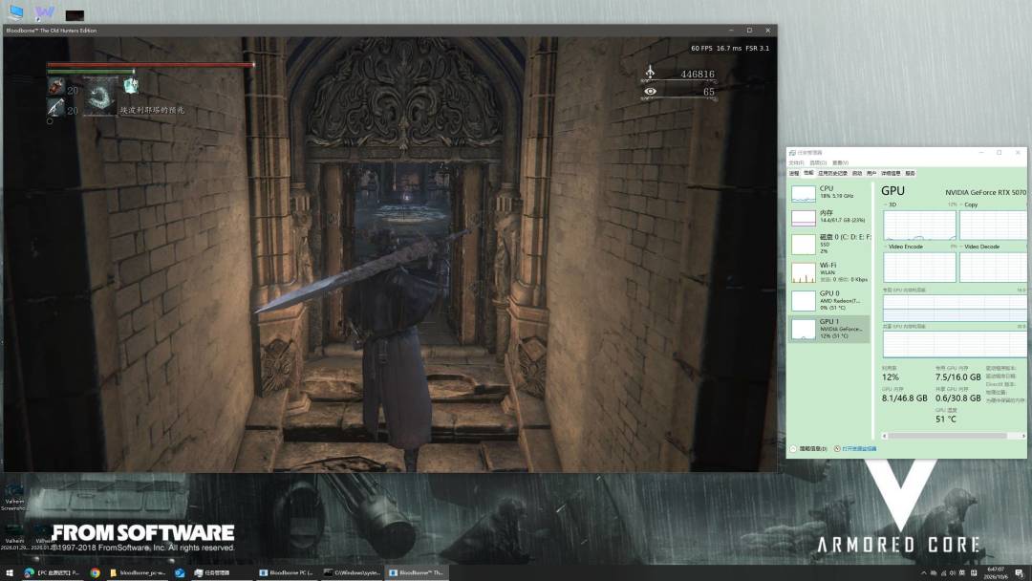1032x581 pixels.
Task: Select GPU 0 AMD Radeon entry
Action: point(829,300)
